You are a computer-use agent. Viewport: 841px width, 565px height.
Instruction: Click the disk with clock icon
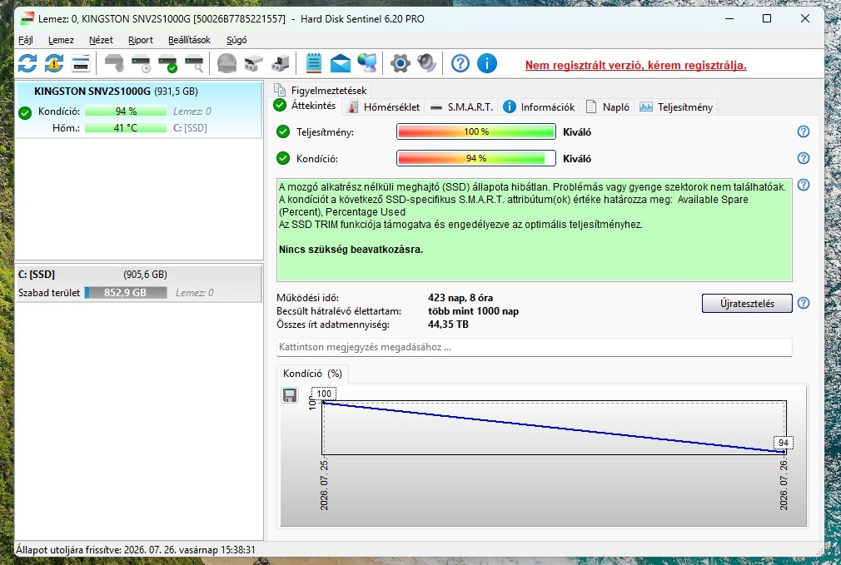(x=141, y=63)
